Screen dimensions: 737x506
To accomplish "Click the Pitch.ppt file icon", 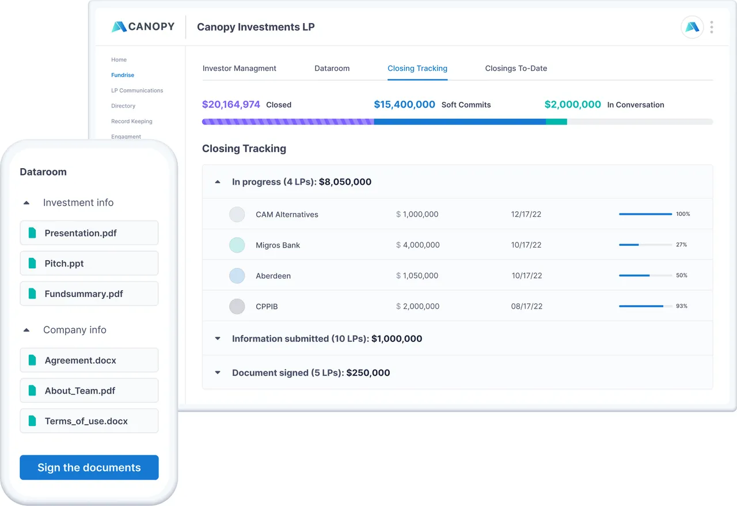I will pos(32,264).
